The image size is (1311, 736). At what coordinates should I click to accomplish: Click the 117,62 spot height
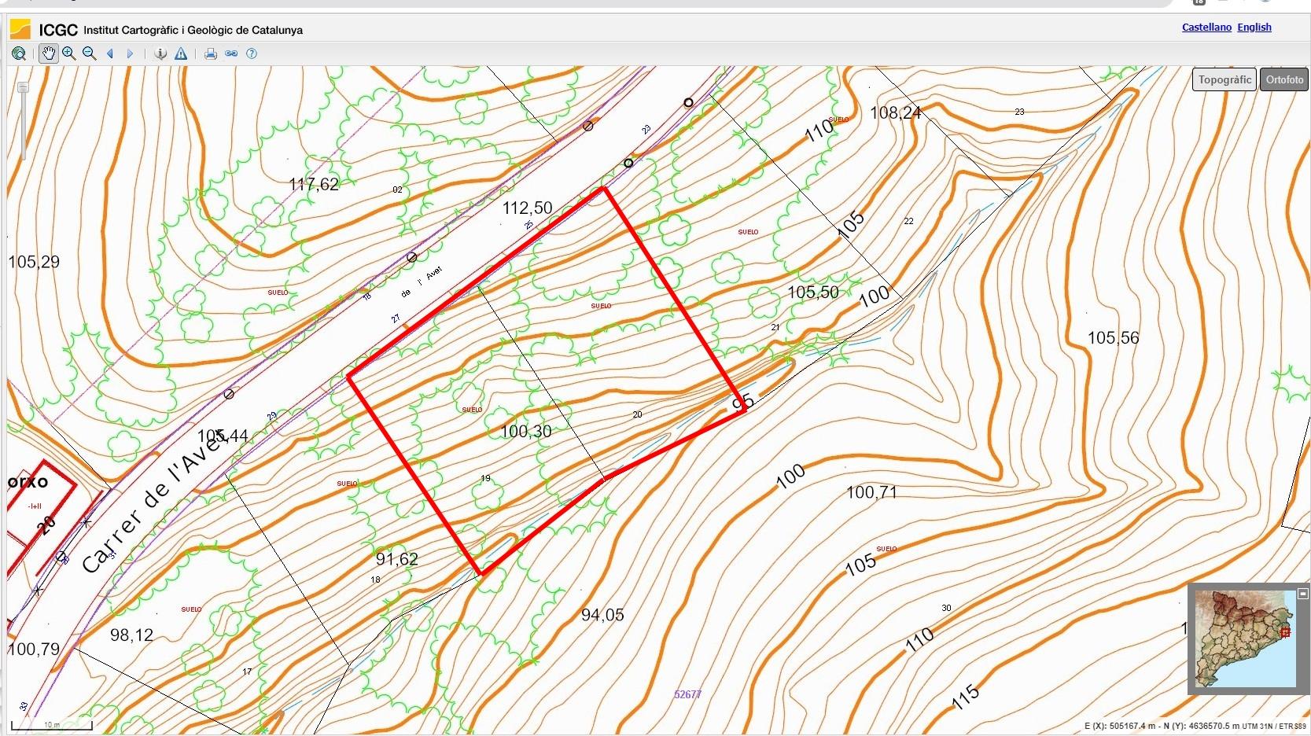pyautogui.click(x=314, y=184)
